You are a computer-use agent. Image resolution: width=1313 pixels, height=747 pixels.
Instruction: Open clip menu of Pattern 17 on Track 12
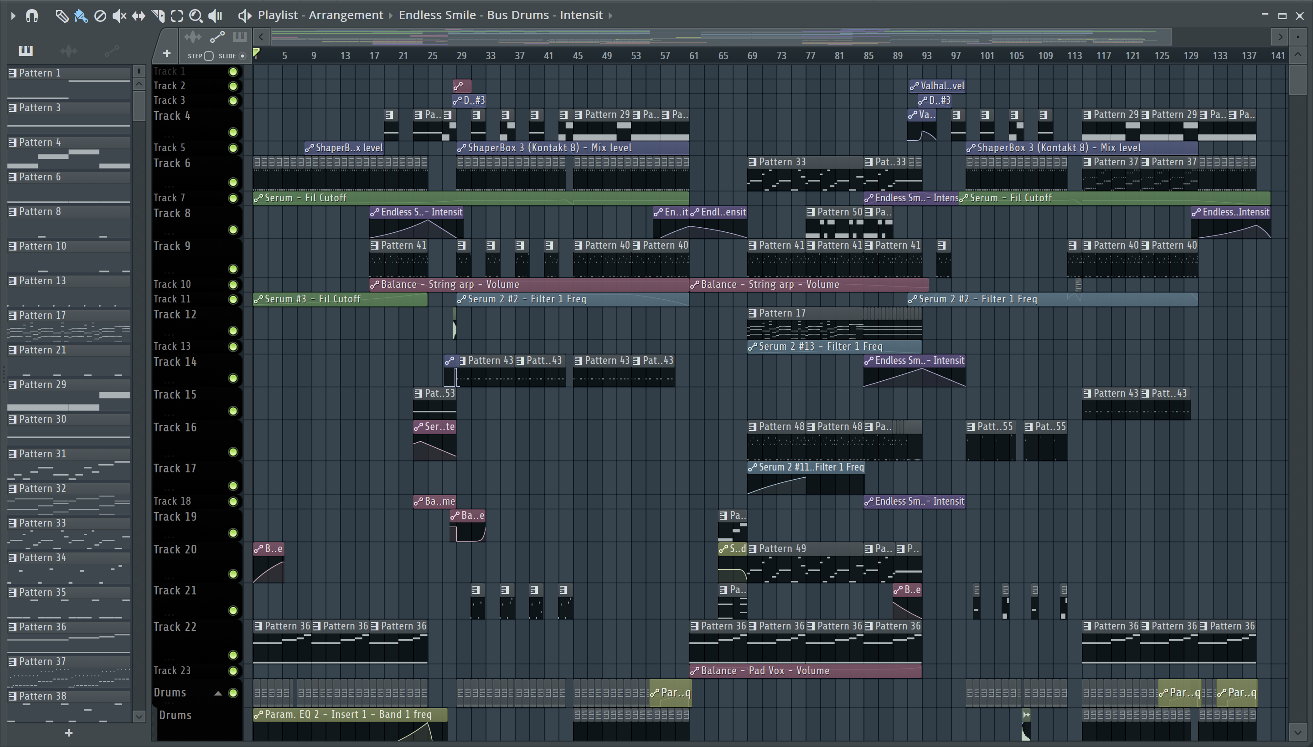[753, 313]
